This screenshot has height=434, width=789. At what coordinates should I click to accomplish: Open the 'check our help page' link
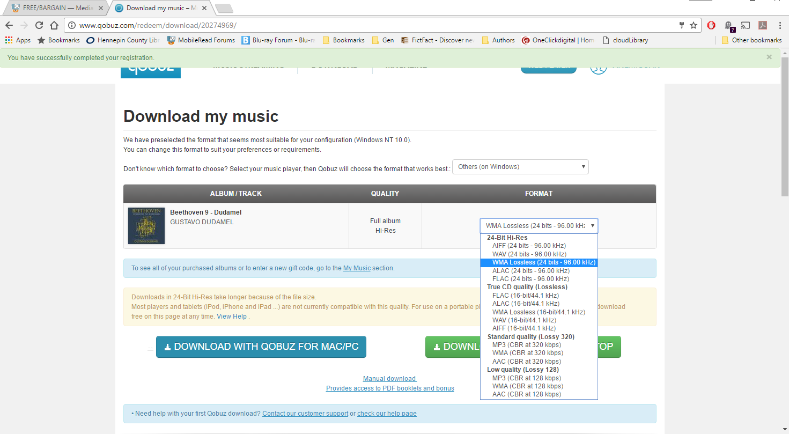(387, 414)
